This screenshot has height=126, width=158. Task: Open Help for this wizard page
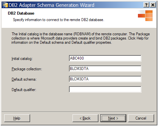[17, 118]
